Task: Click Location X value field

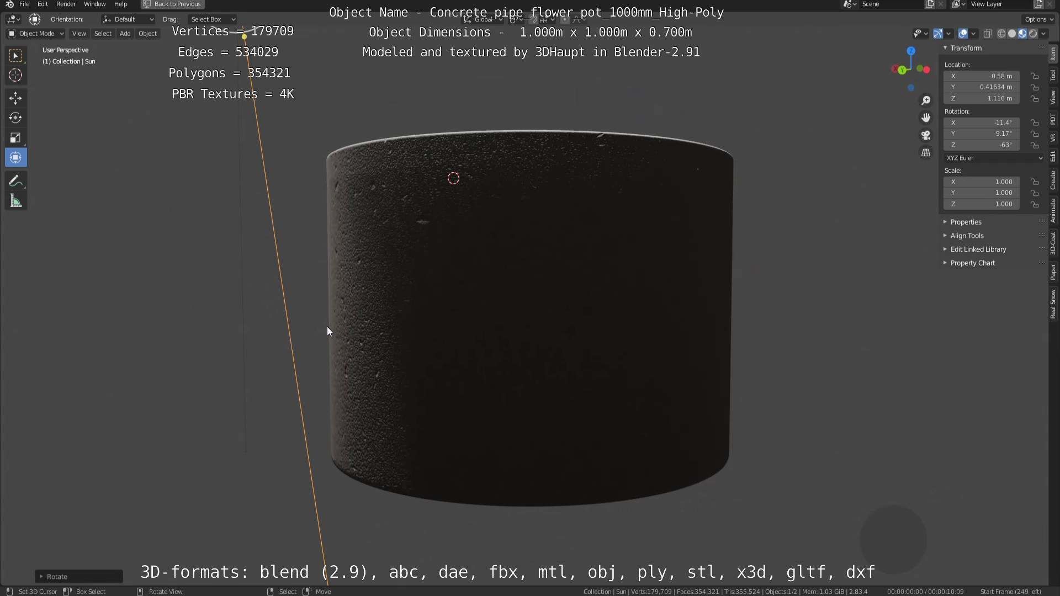Action: coord(982,76)
